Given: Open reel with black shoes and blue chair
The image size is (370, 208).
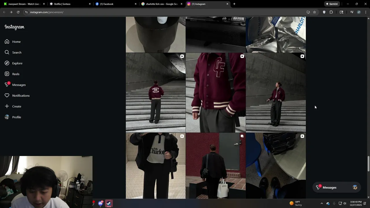Looking at the screenshot, I should click(276, 166).
